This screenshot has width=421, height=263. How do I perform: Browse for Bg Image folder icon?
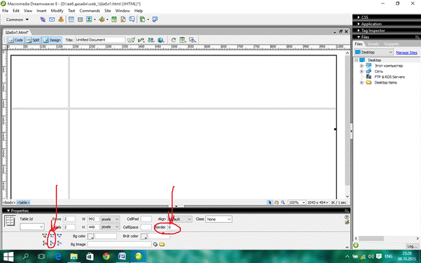click(162, 244)
